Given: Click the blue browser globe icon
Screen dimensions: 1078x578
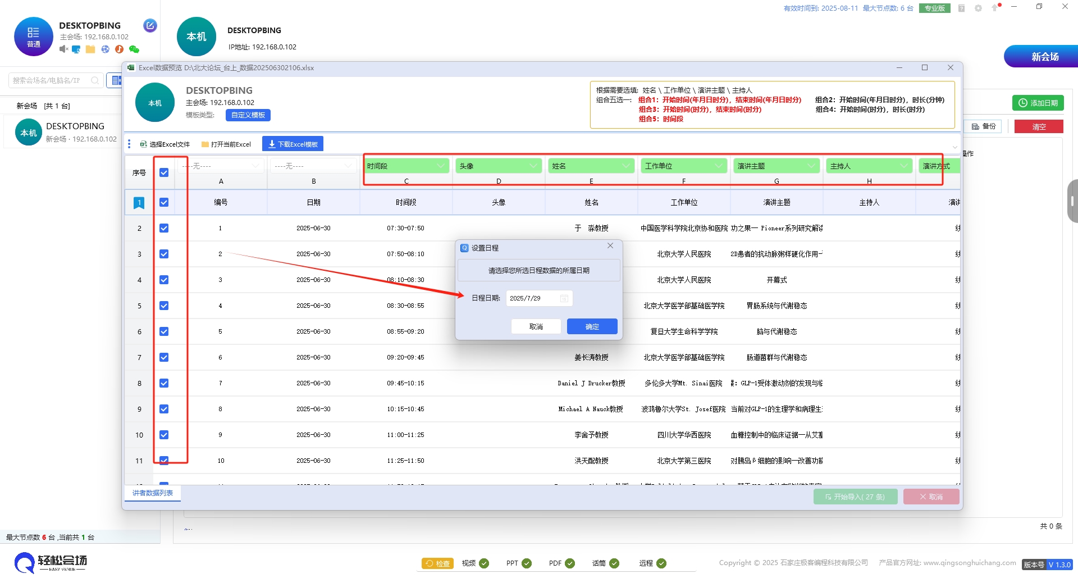Looking at the screenshot, I should 105,49.
